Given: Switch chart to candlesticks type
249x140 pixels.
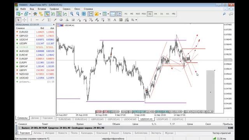Looking at the screenshot, I should click(x=59, y=14).
